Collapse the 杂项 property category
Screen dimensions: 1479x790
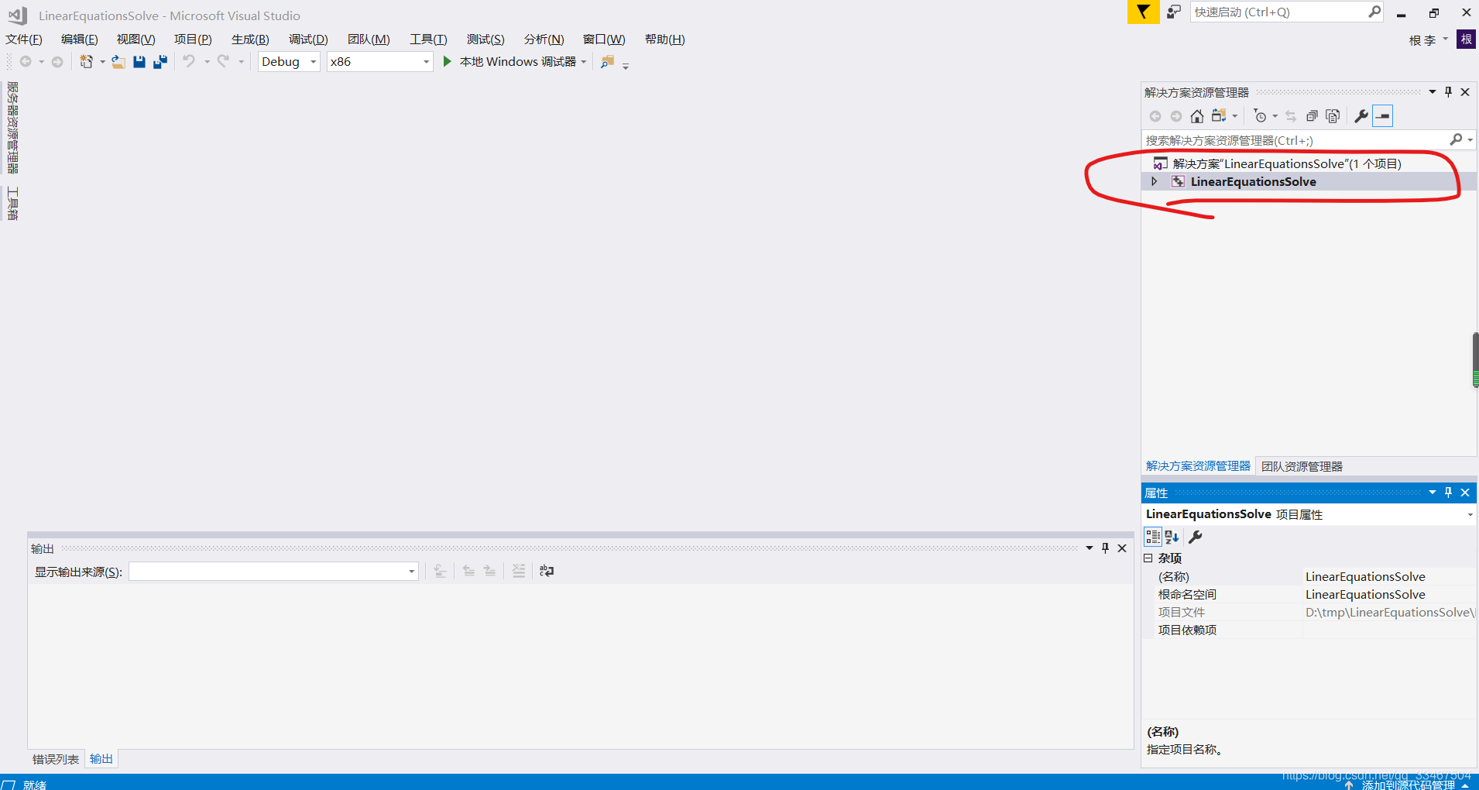click(x=1148, y=558)
